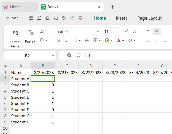Apply red Font Color
The image size is (172, 134).
(x=119, y=40)
